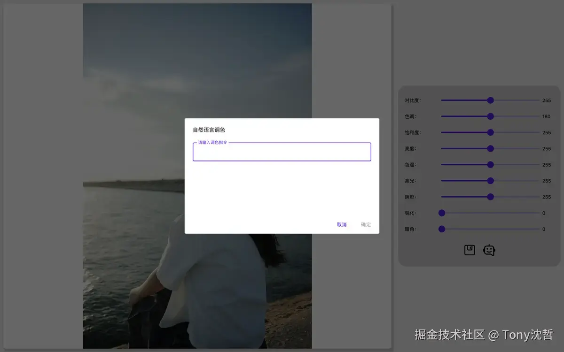This screenshot has width=564, height=352.
Task: Click the 请输入调色指令 input field
Action: tap(282, 152)
